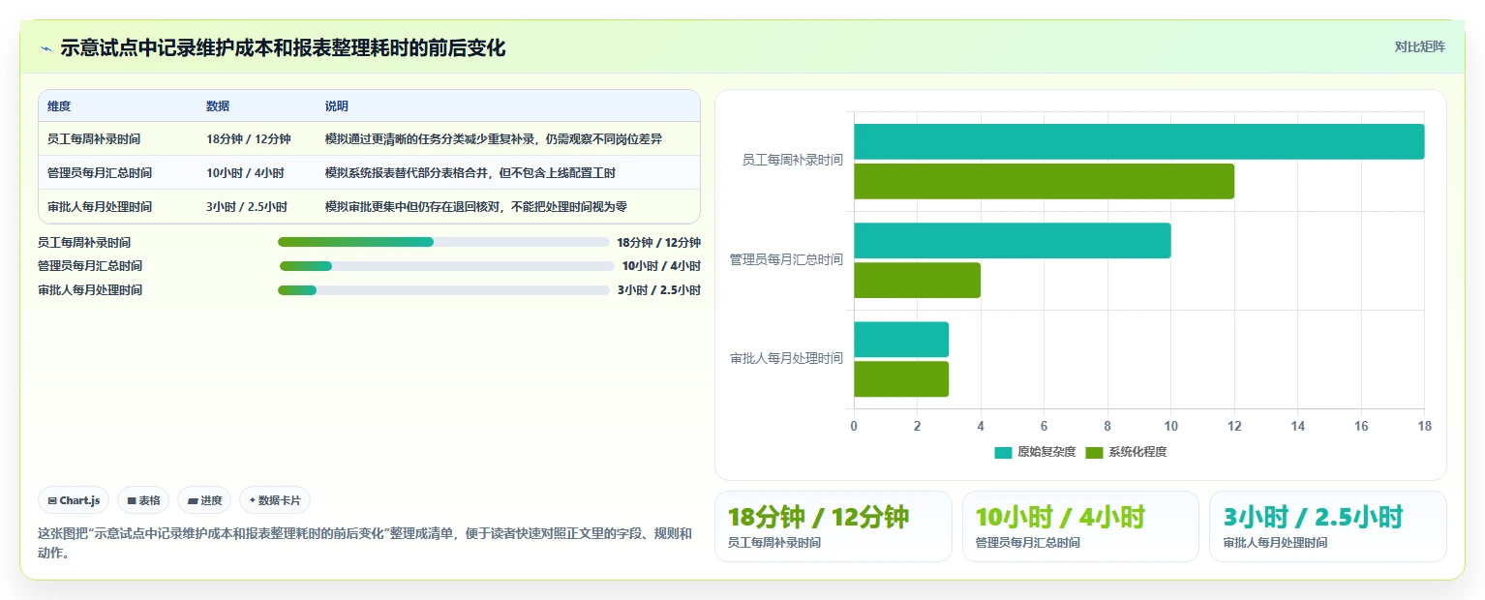Click the chart y-axis label 审批人每月处理时间
This screenshot has width=1485, height=600.
[x=787, y=358]
